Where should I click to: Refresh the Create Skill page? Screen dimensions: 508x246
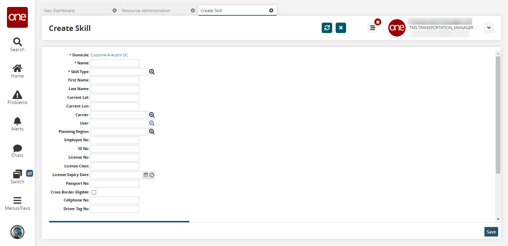(x=327, y=28)
